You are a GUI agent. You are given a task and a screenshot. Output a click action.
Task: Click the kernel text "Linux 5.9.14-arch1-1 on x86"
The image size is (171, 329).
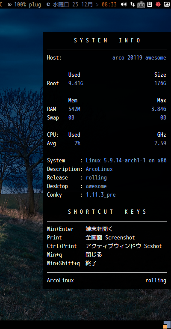coord(126,161)
